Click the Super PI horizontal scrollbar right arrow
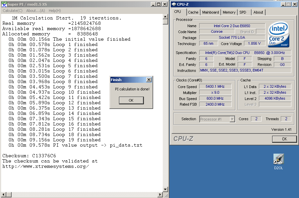Image resolution: width=299 pixels, height=198 pixels. coord(160,195)
